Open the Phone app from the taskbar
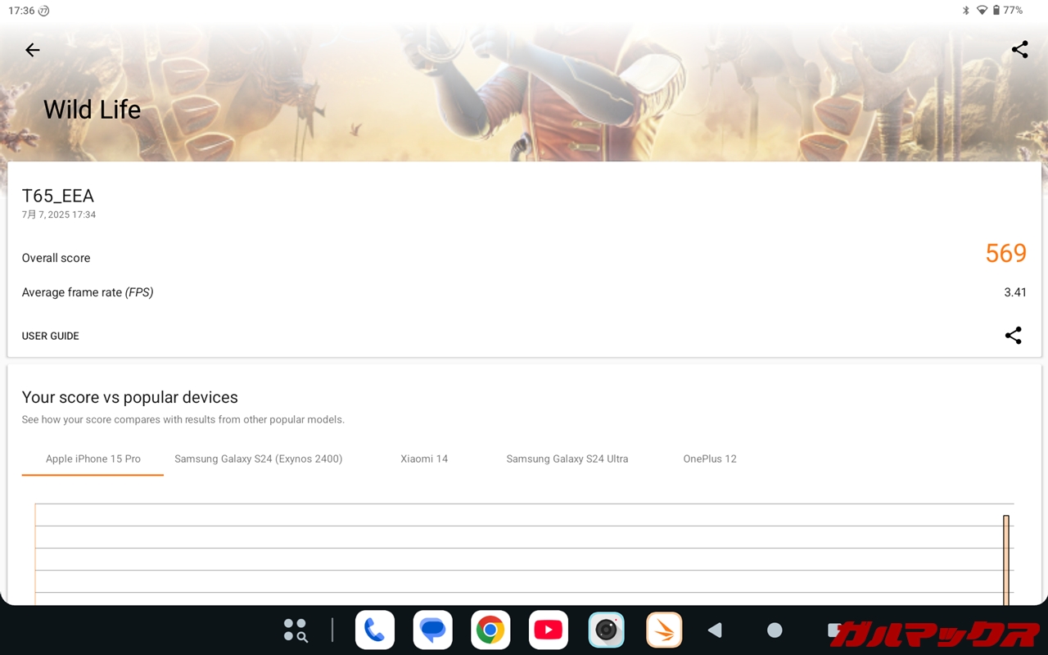This screenshot has width=1048, height=655. 375,630
